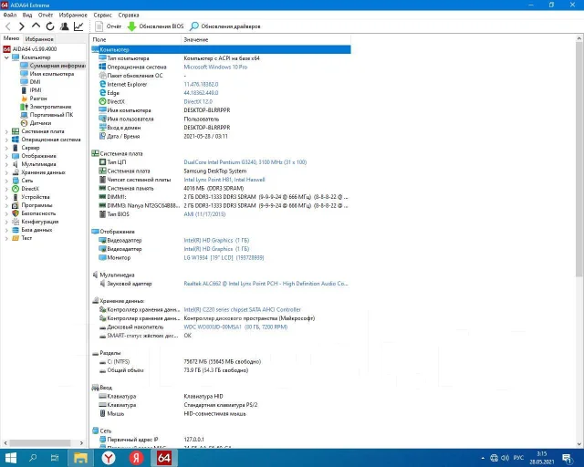
Task: Click the sidebar horizontal scrollbar right arrow
Action: 81,442
